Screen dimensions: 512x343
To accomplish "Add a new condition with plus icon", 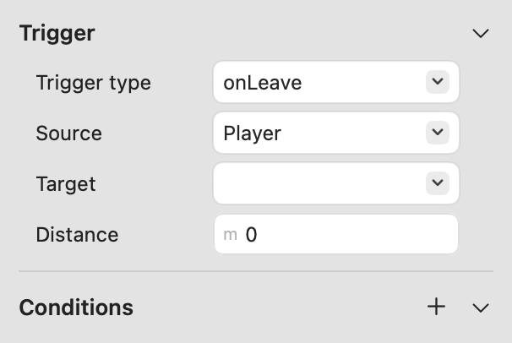I will point(436,307).
